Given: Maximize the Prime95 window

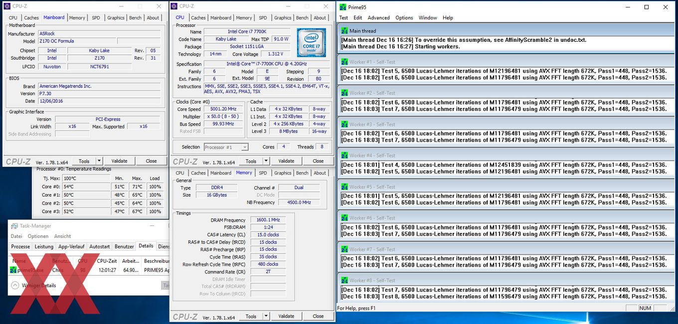Looking at the screenshot, I should [647, 7].
